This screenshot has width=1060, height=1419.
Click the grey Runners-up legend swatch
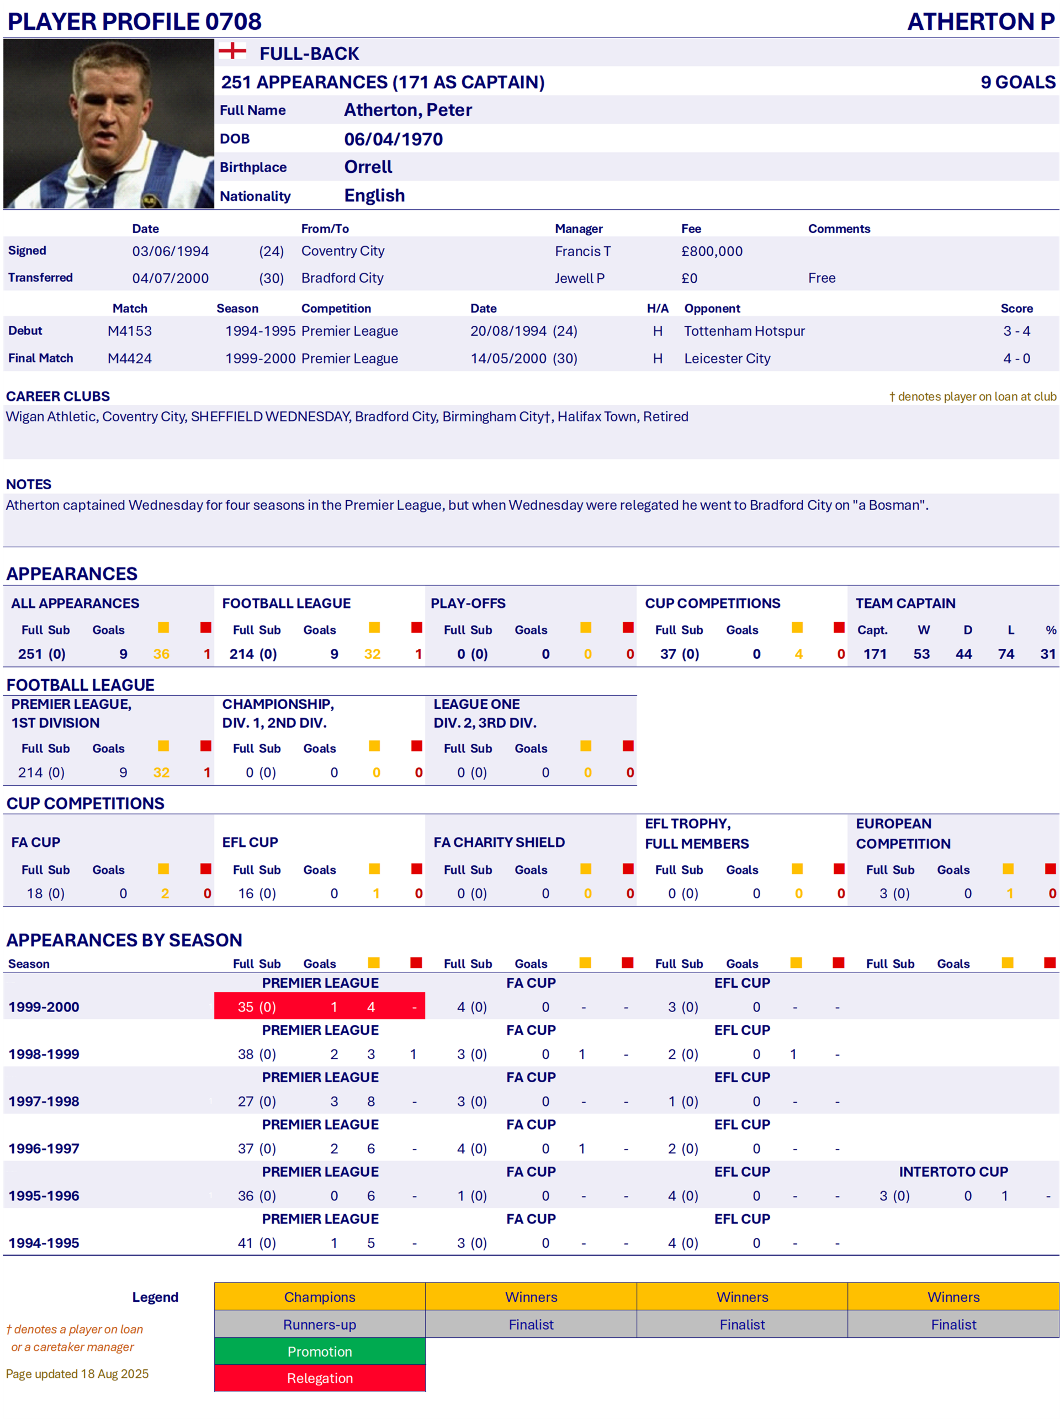click(319, 1324)
